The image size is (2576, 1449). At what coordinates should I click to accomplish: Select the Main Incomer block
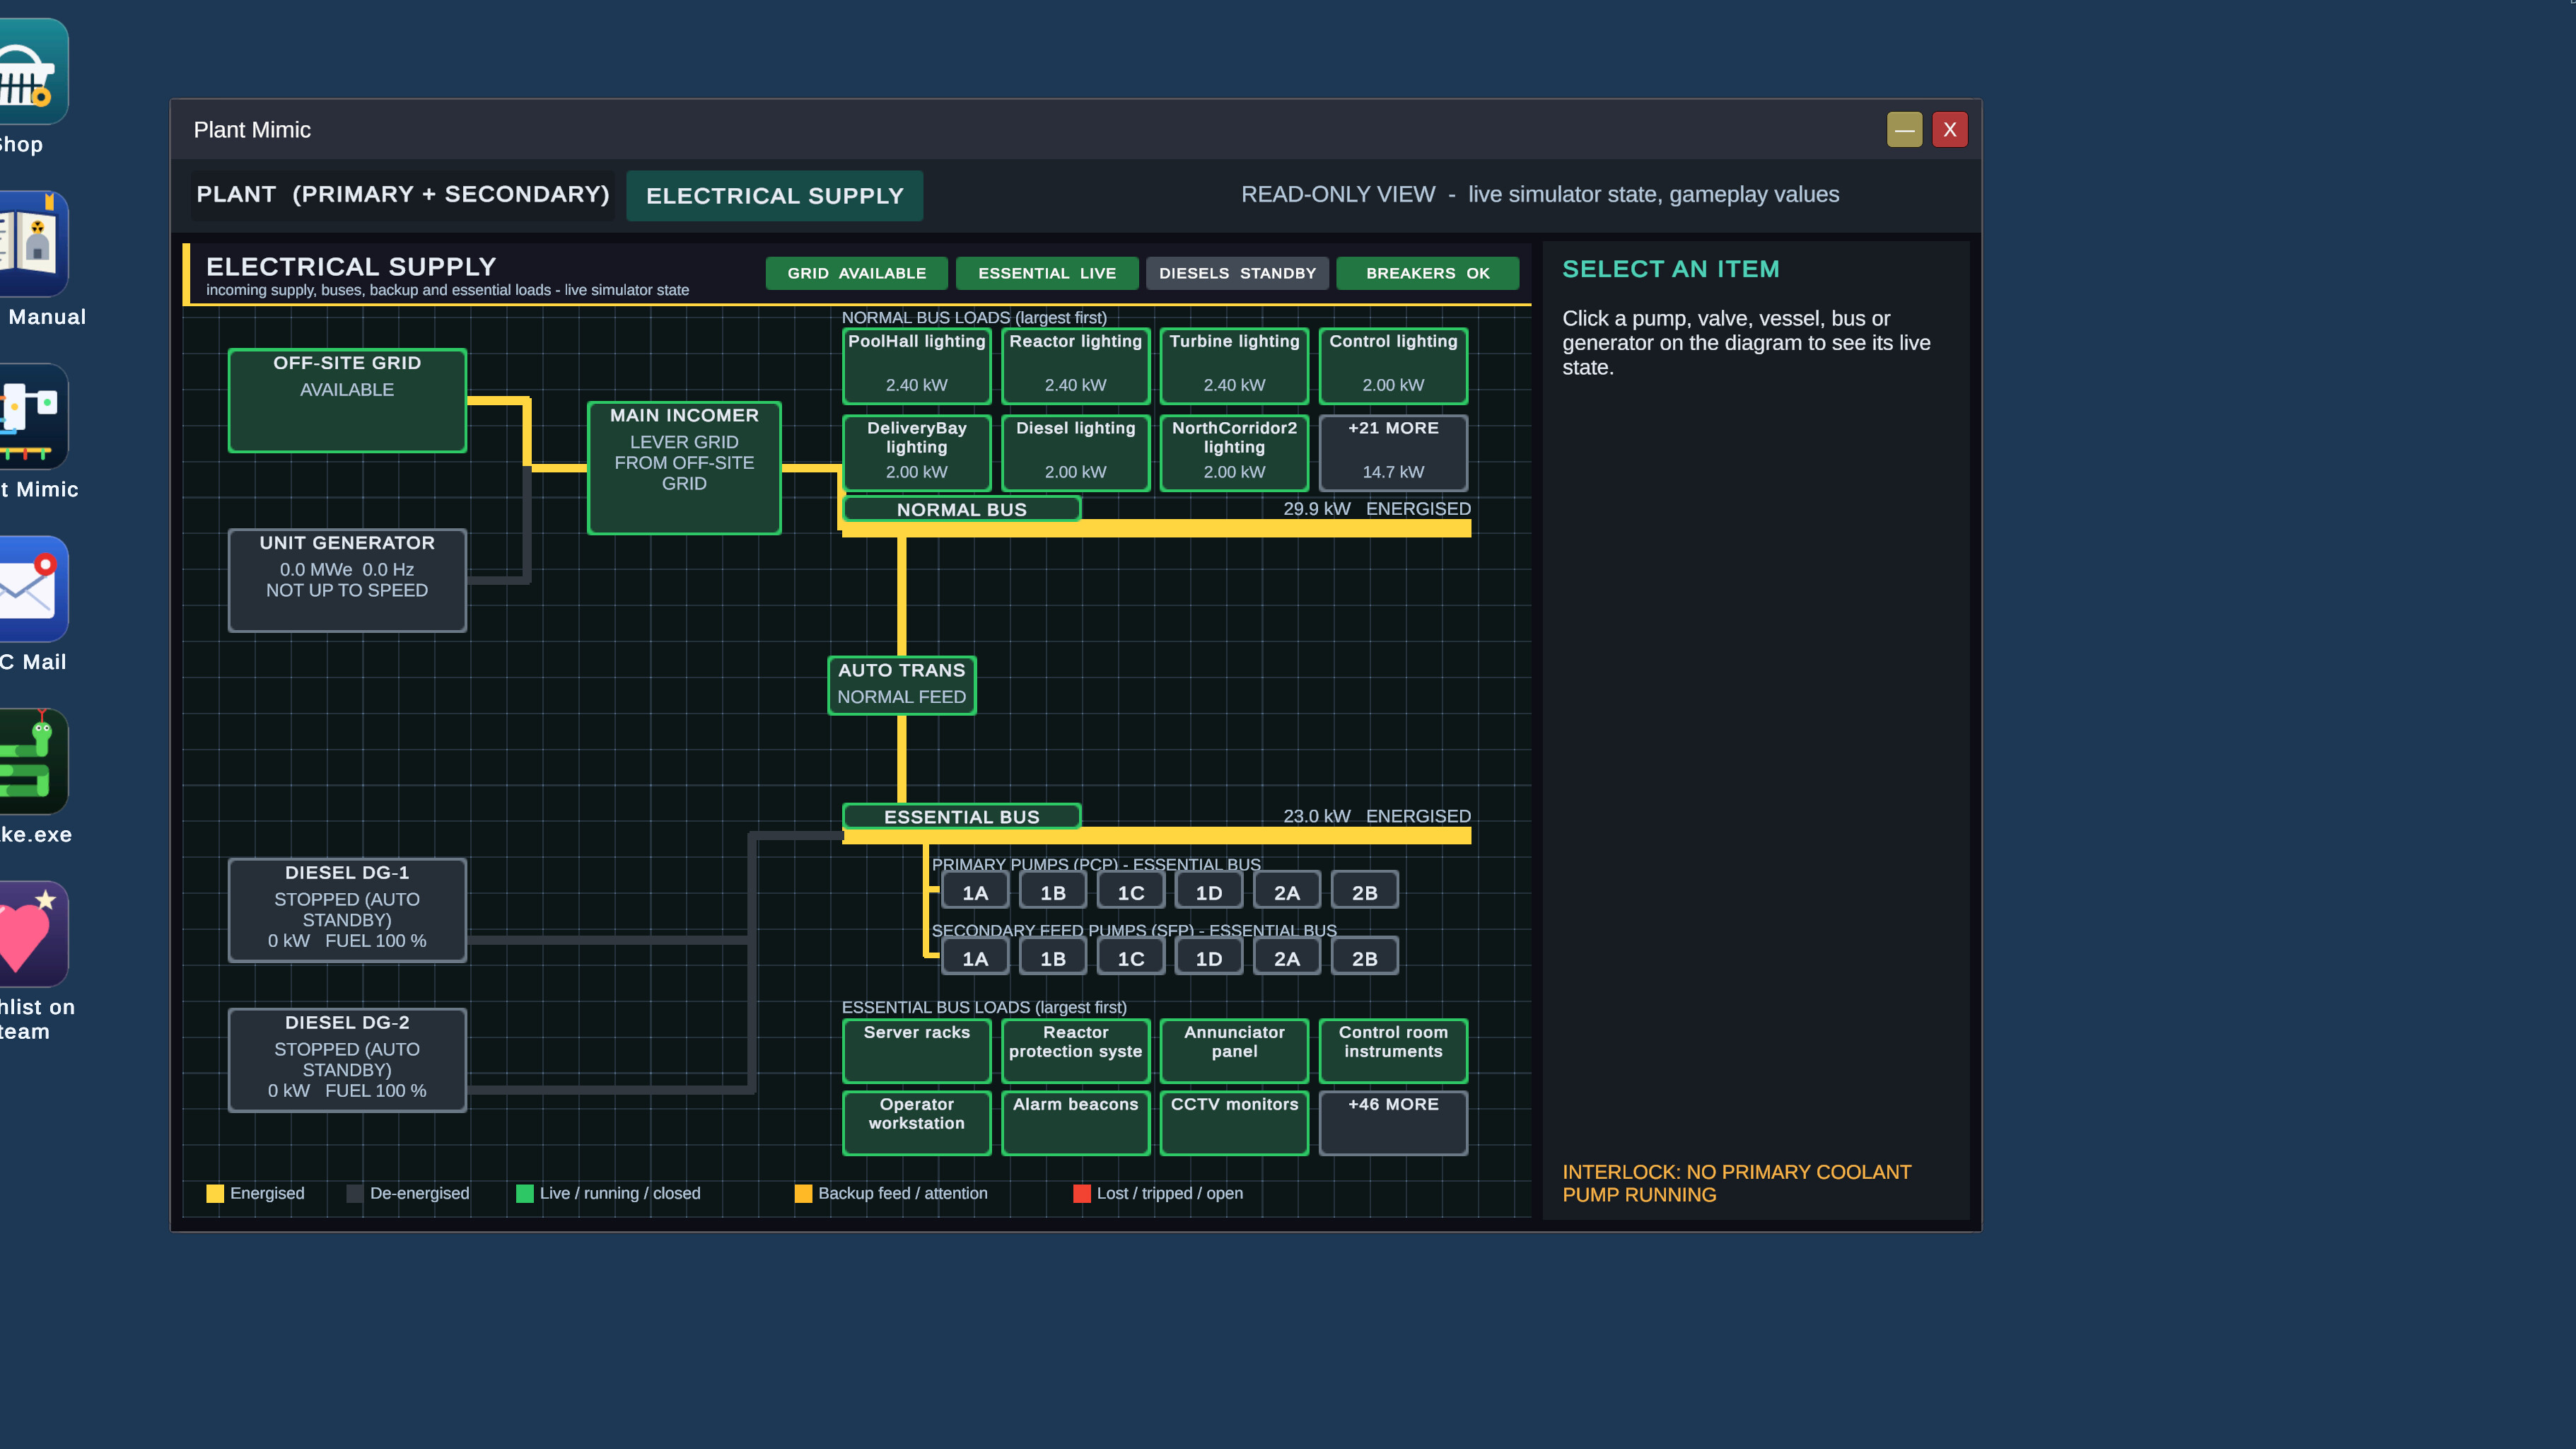point(684,468)
